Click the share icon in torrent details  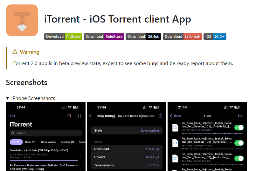pos(160,116)
